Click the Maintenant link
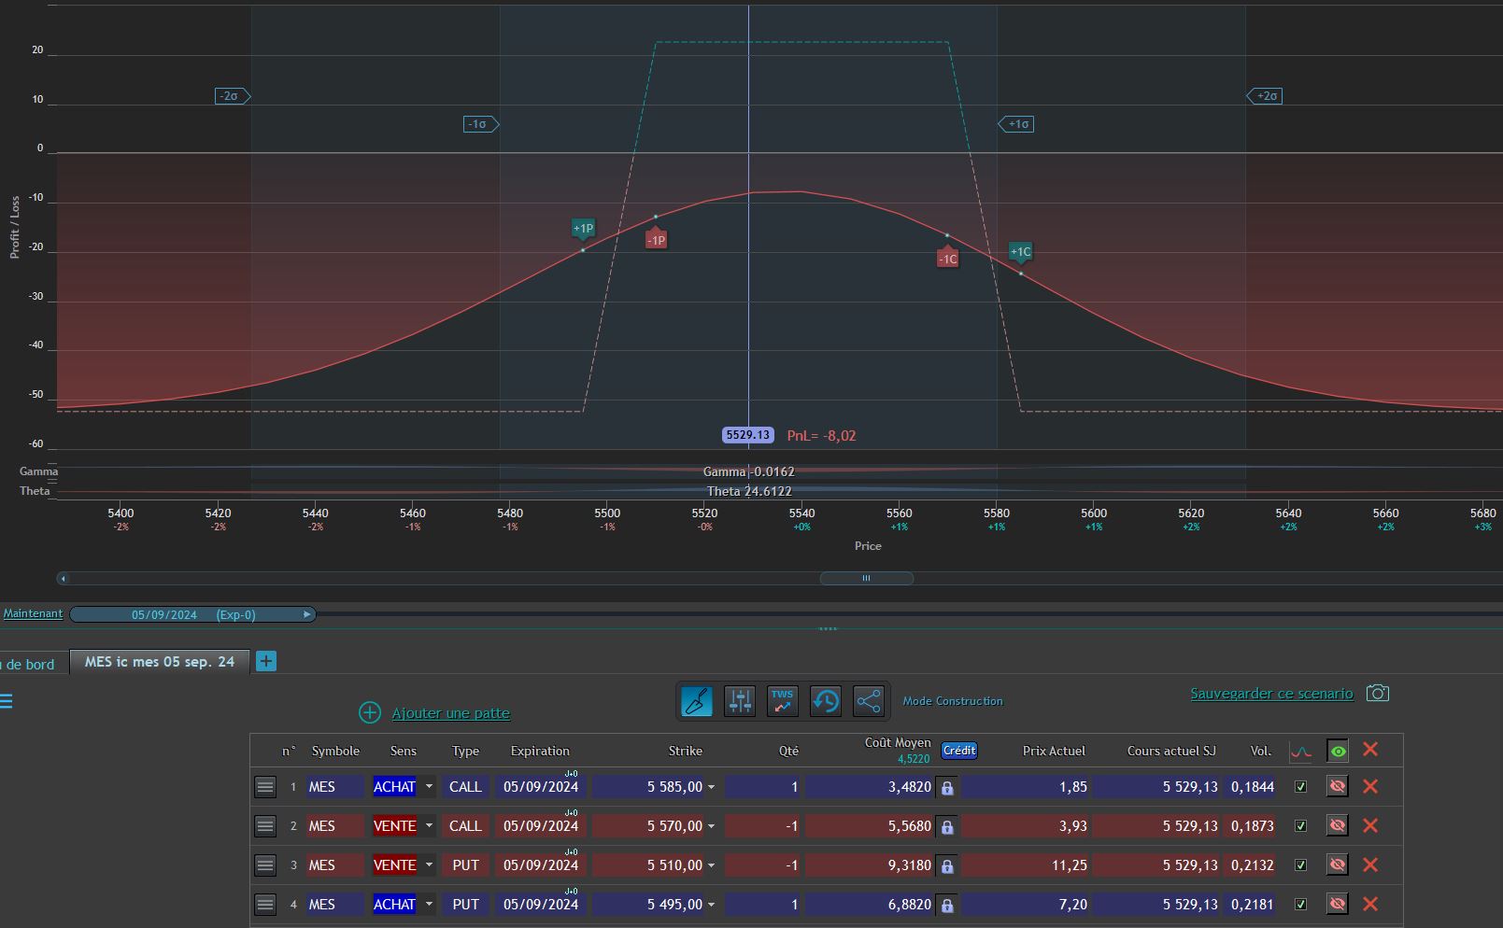The width and height of the screenshot is (1503, 928). [33, 613]
